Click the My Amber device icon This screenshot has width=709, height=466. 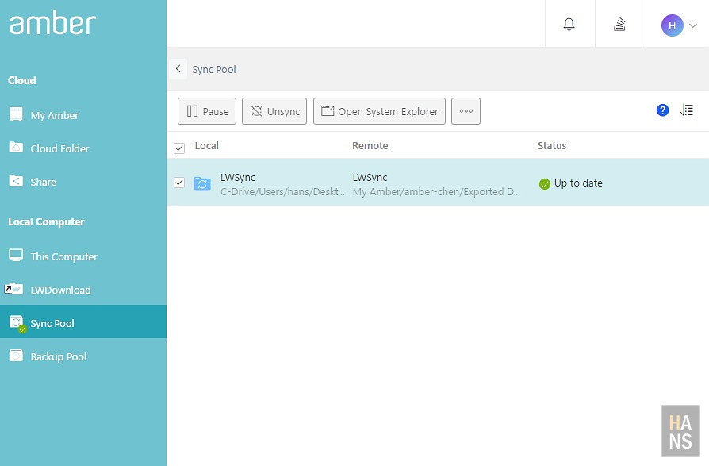tap(16, 114)
